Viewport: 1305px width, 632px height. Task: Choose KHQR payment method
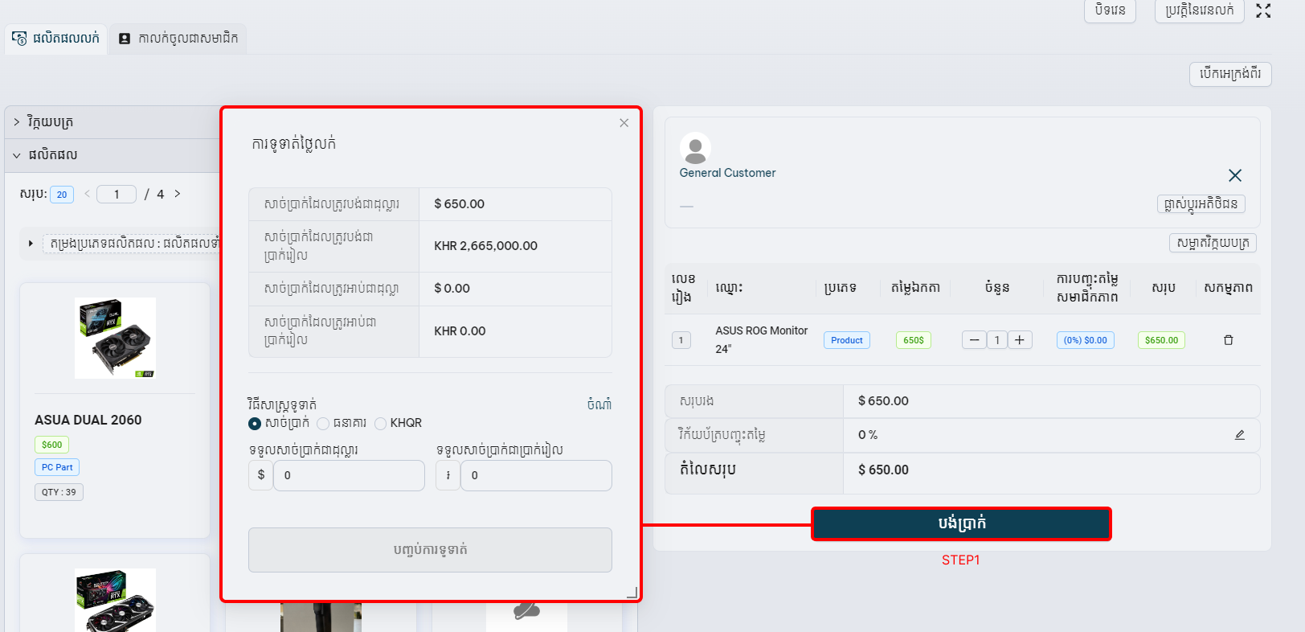(381, 424)
